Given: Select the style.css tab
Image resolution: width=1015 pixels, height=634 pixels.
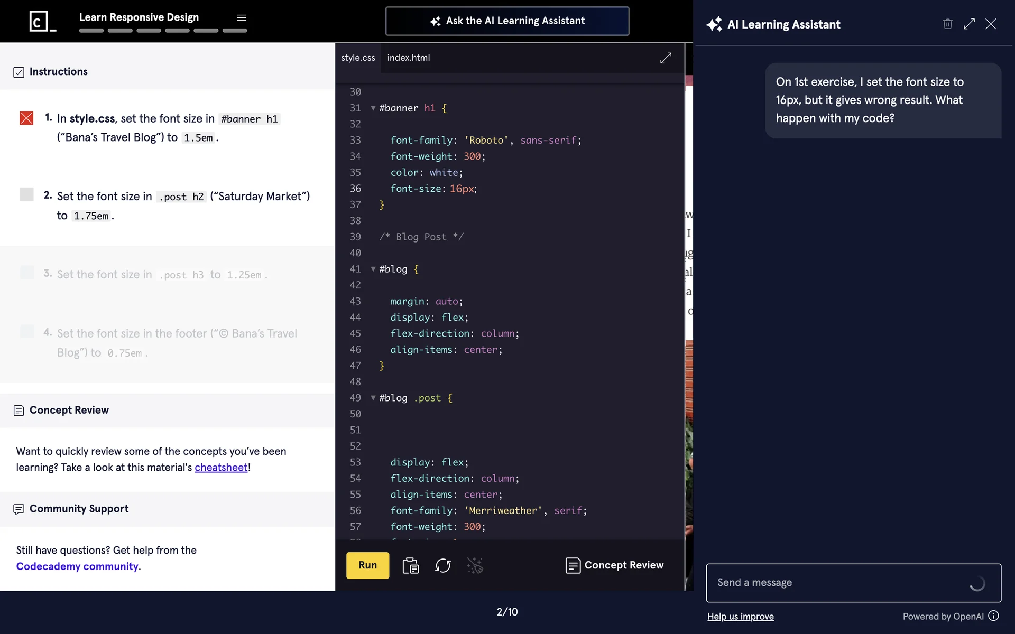Looking at the screenshot, I should 358,58.
